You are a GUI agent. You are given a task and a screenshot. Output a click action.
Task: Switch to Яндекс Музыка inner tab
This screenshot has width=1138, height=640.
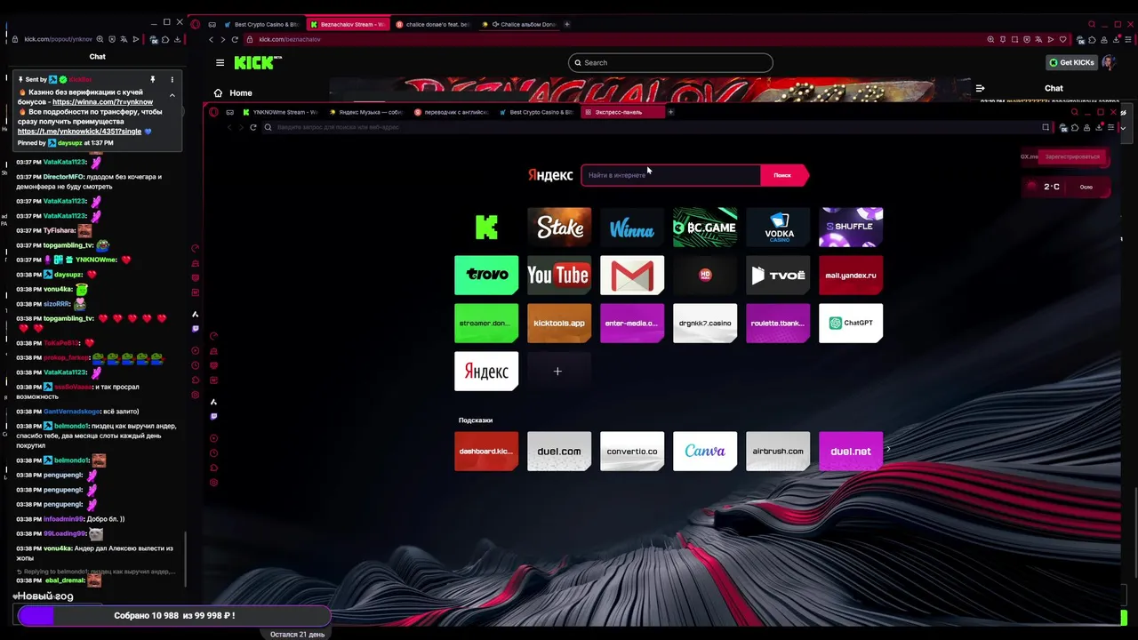pos(365,112)
